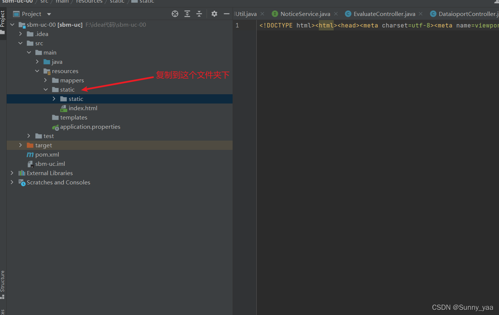Collapse the outer static folder
The image size is (499, 315).
[x=46, y=89]
